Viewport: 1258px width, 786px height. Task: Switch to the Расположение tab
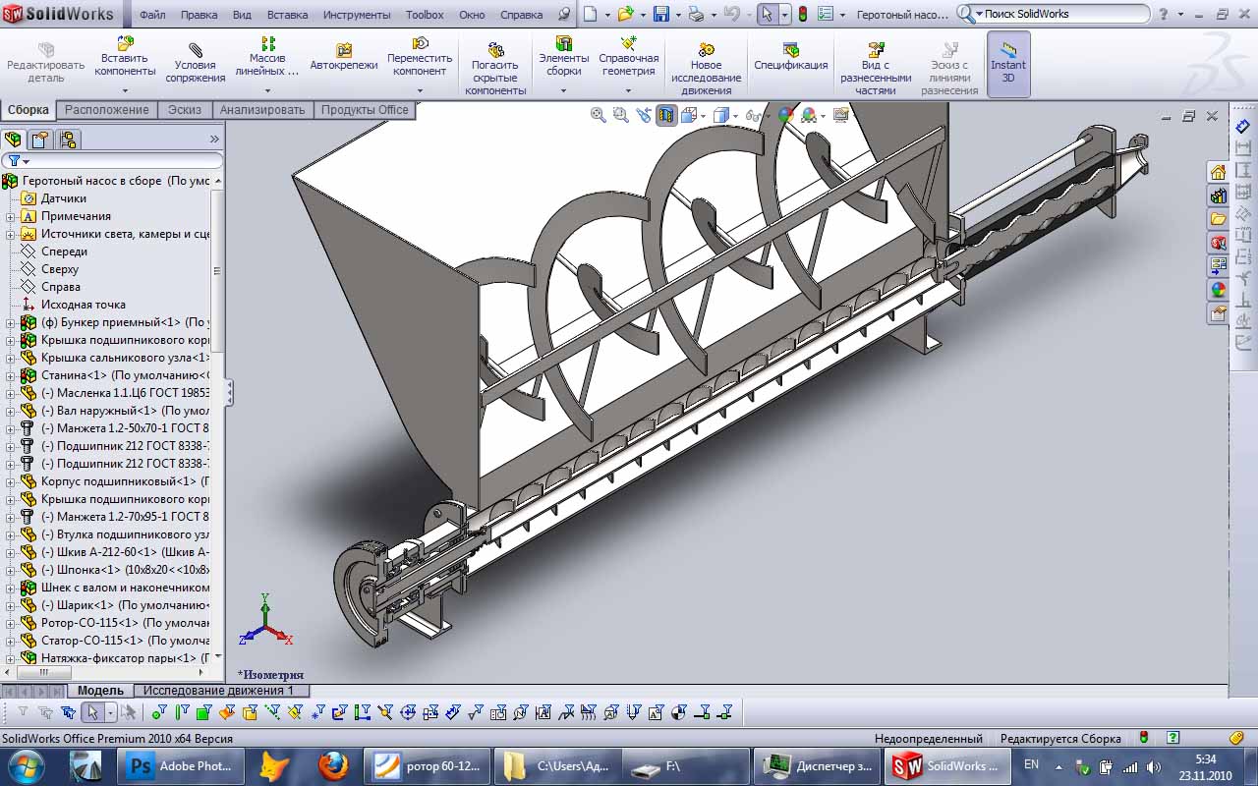coord(106,110)
